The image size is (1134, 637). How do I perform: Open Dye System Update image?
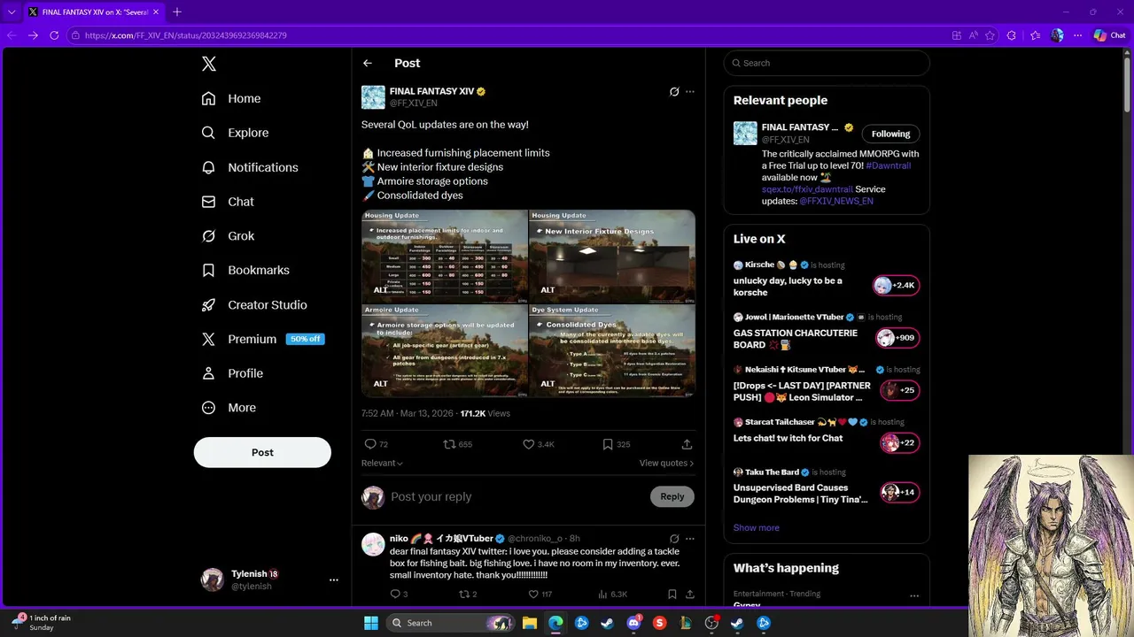tap(612, 350)
